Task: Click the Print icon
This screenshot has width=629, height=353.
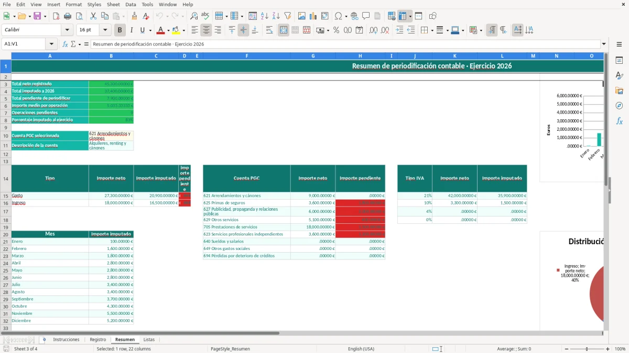Action: click(68, 16)
